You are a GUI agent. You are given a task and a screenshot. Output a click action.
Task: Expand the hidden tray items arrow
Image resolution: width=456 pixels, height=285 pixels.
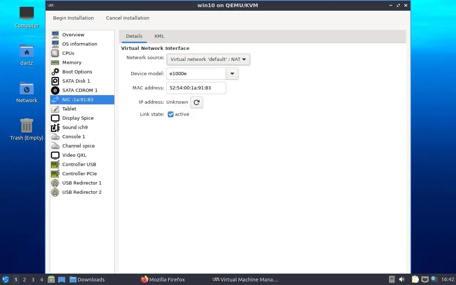click(x=392, y=279)
